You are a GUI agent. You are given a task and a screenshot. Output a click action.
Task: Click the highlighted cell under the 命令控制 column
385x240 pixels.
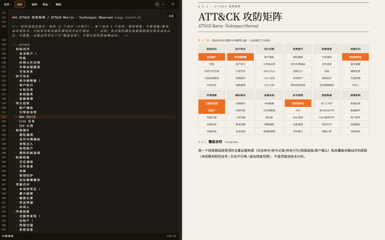(x=298, y=103)
